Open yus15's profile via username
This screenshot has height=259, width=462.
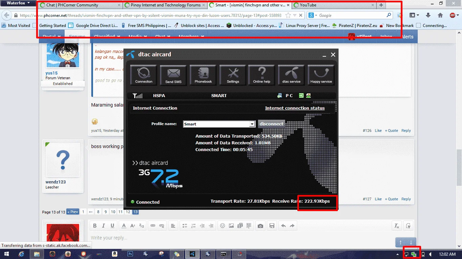[51, 73]
